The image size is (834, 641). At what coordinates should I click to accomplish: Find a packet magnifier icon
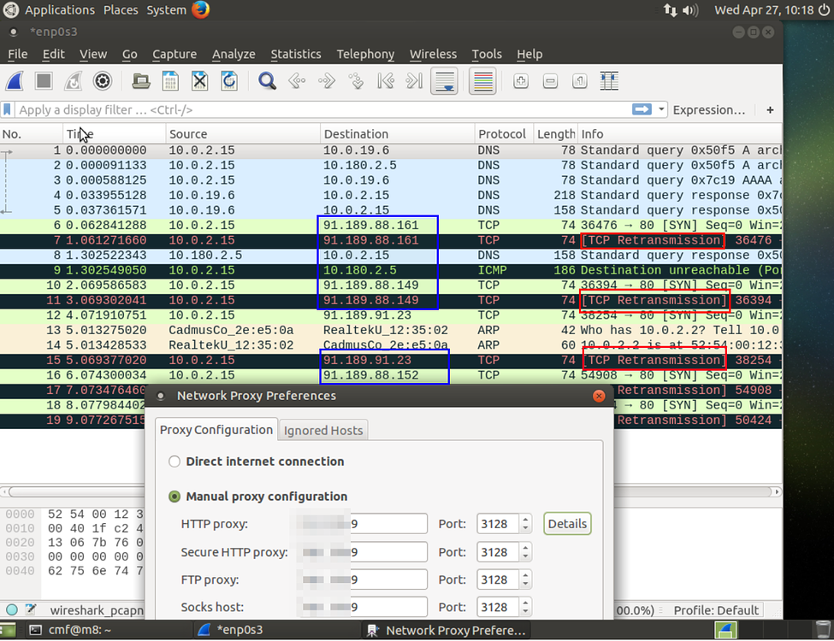[267, 81]
